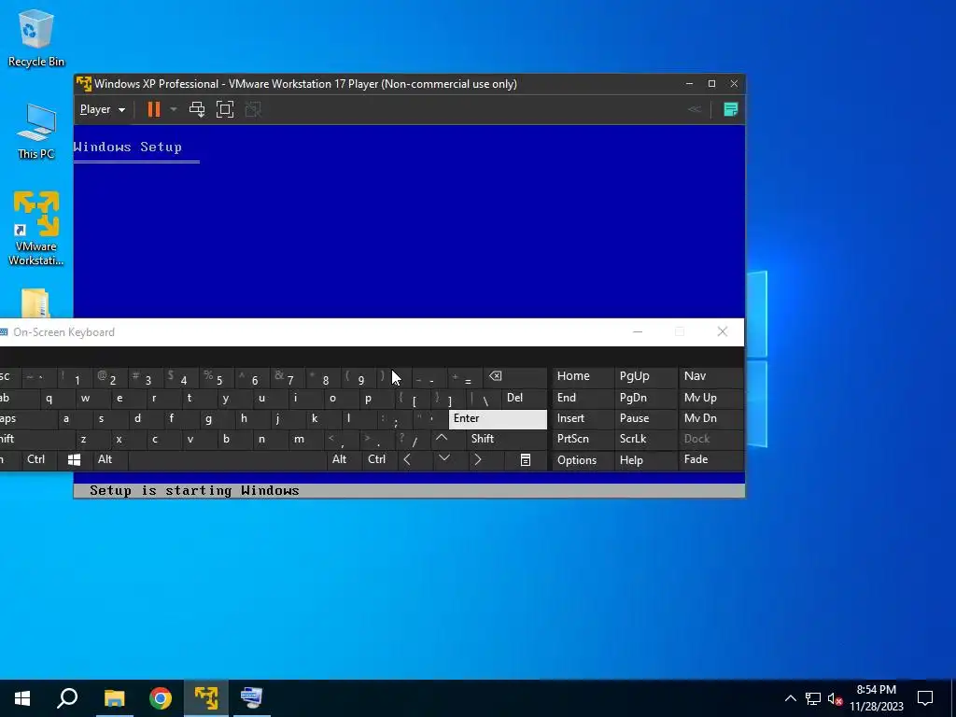
Task: Switch to On-Screen Keyboard taskbar icon
Action: point(252,698)
